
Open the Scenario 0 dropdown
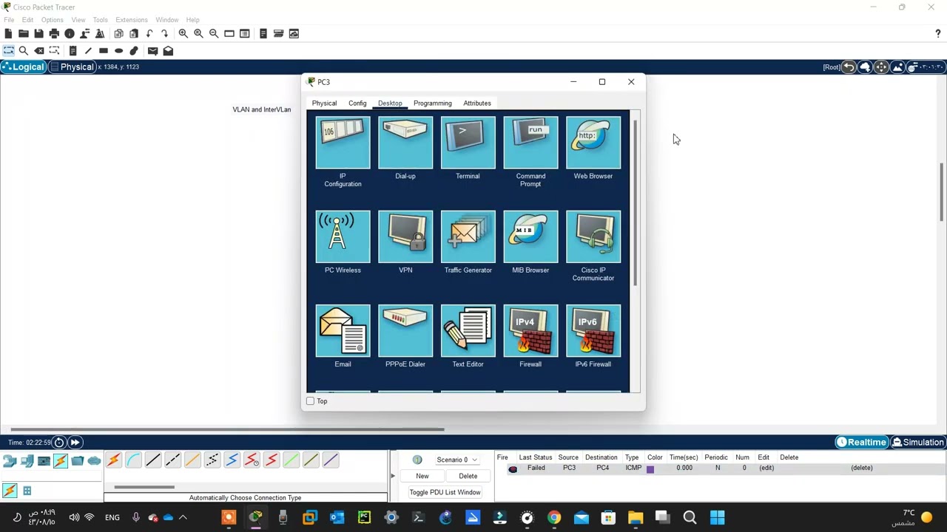(x=456, y=460)
